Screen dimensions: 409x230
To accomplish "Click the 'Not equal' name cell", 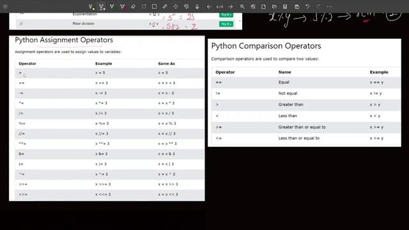I will (288, 93).
